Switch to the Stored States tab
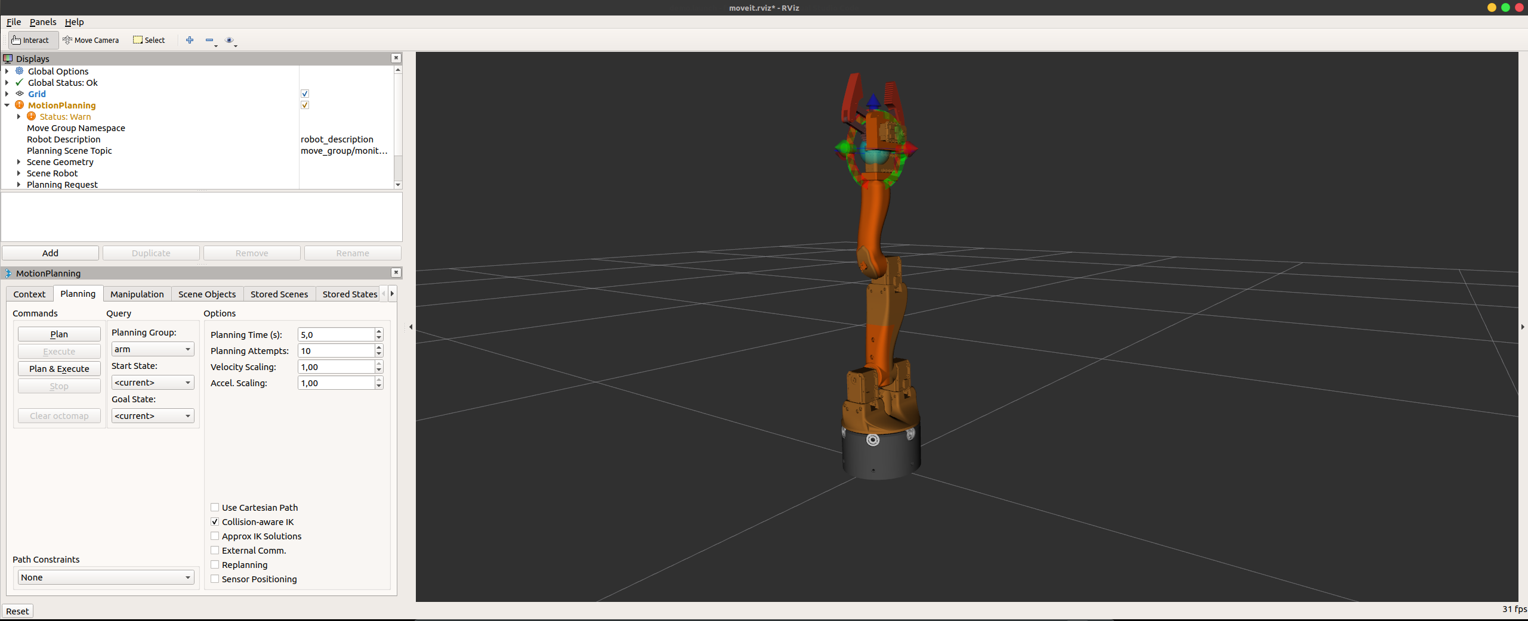Image resolution: width=1528 pixels, height=621 pixels. click(350, 294)
